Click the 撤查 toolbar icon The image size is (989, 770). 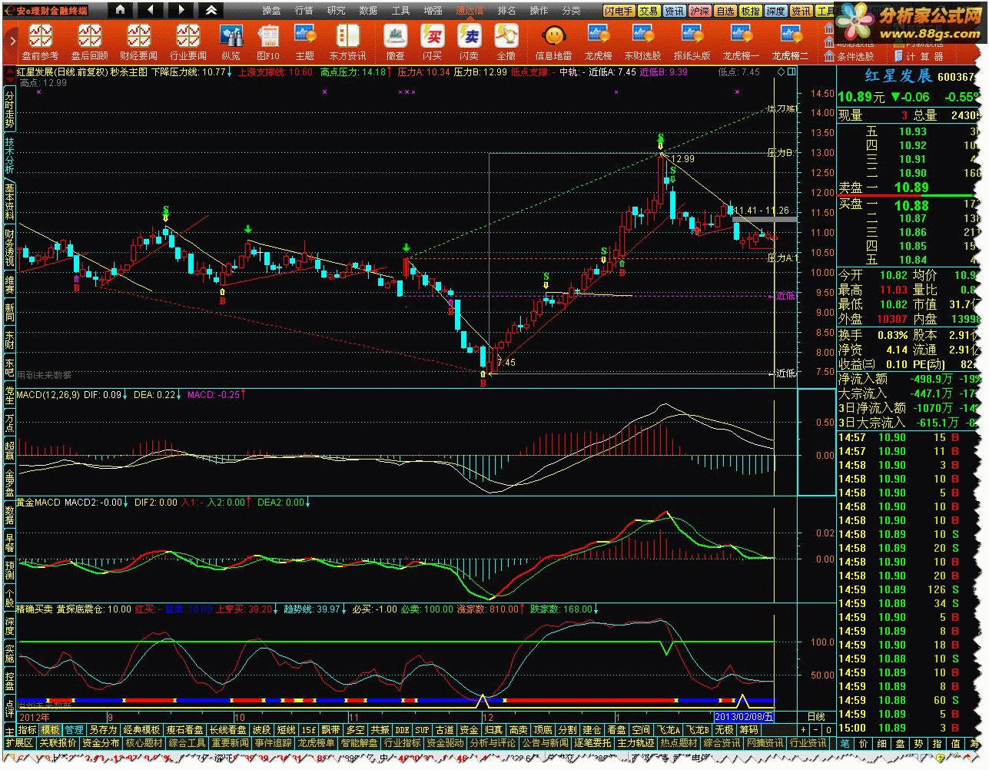click(396, 42)
